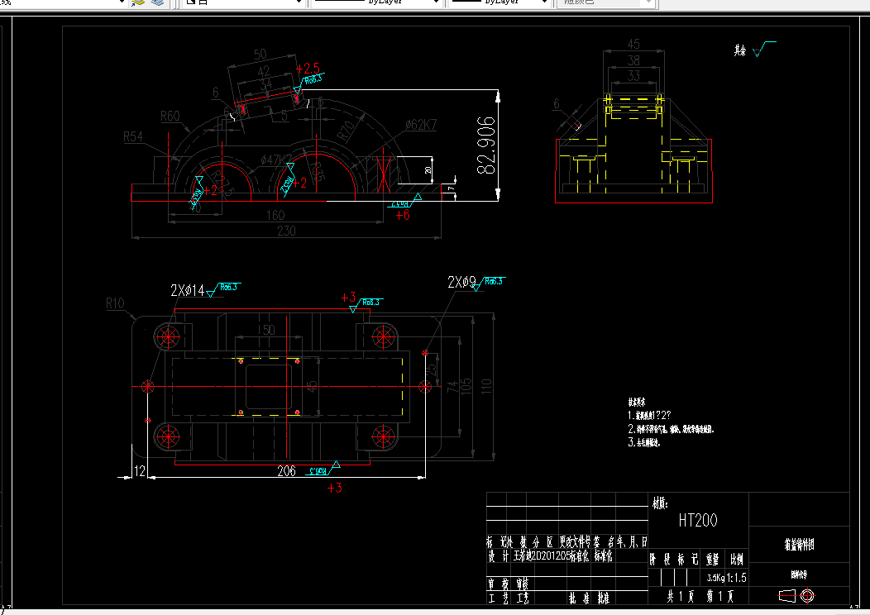
Task: Select the 82.906 vertical dimension text
Action: [486, 145]
